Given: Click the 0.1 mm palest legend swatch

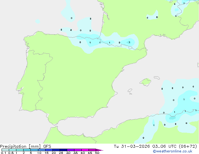Looking at the screenshot, I should pyautogui.click(x=5, y=150).
